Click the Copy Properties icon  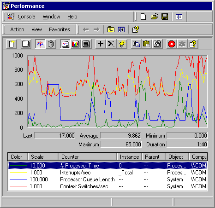click(136, 44)
